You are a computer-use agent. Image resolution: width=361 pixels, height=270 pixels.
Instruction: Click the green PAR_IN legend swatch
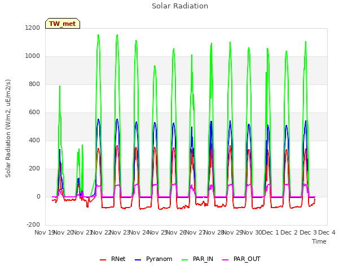(x=185, y=260)
